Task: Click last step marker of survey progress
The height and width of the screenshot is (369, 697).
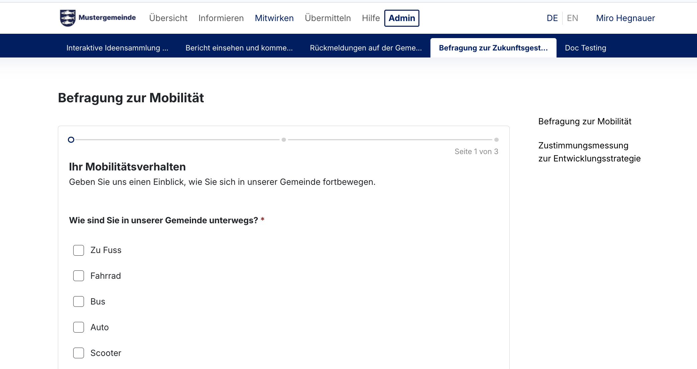Action: click(x=496, y=140)
